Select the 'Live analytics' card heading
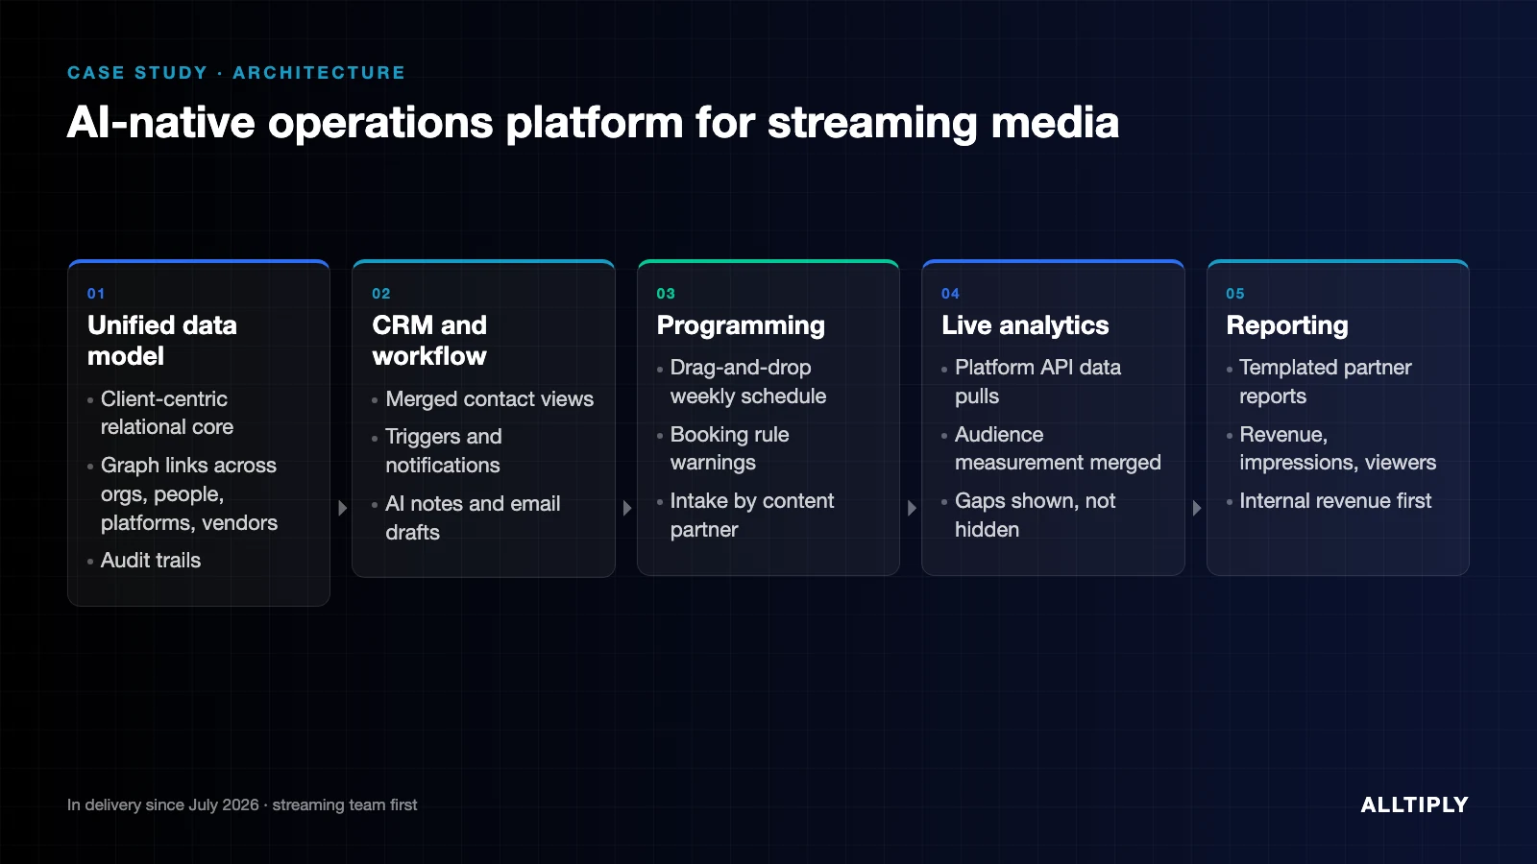This screenshot has height=864, width=1537. (1025, 325)
